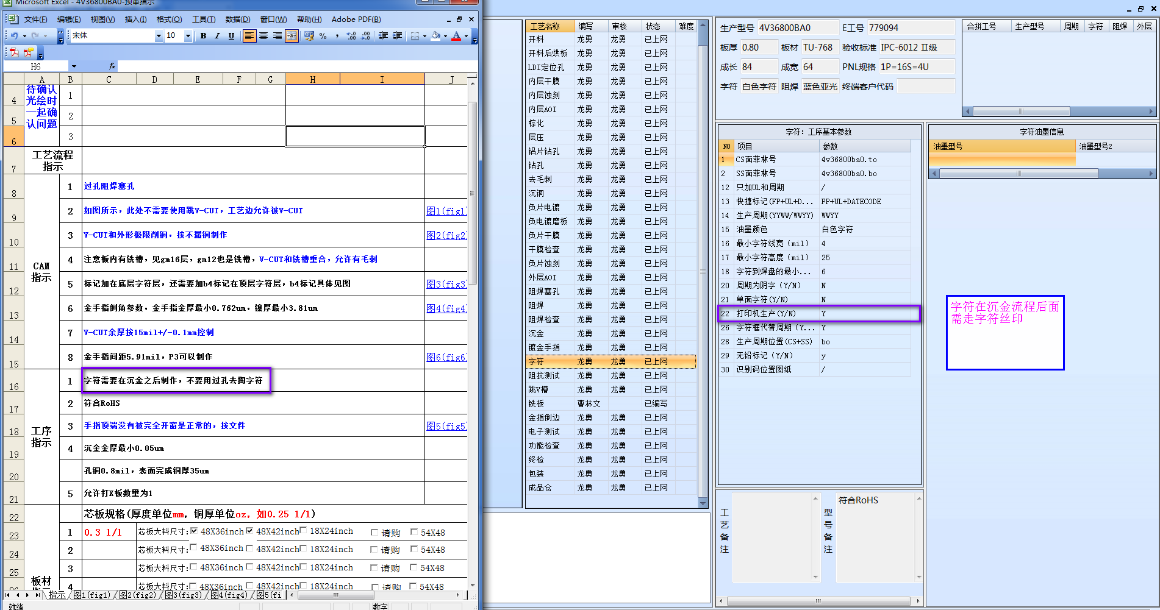Viewport: 1160px width, 610px height.
Task: Open the font size dropdown showing 10
Action: (x=188, y=36)
